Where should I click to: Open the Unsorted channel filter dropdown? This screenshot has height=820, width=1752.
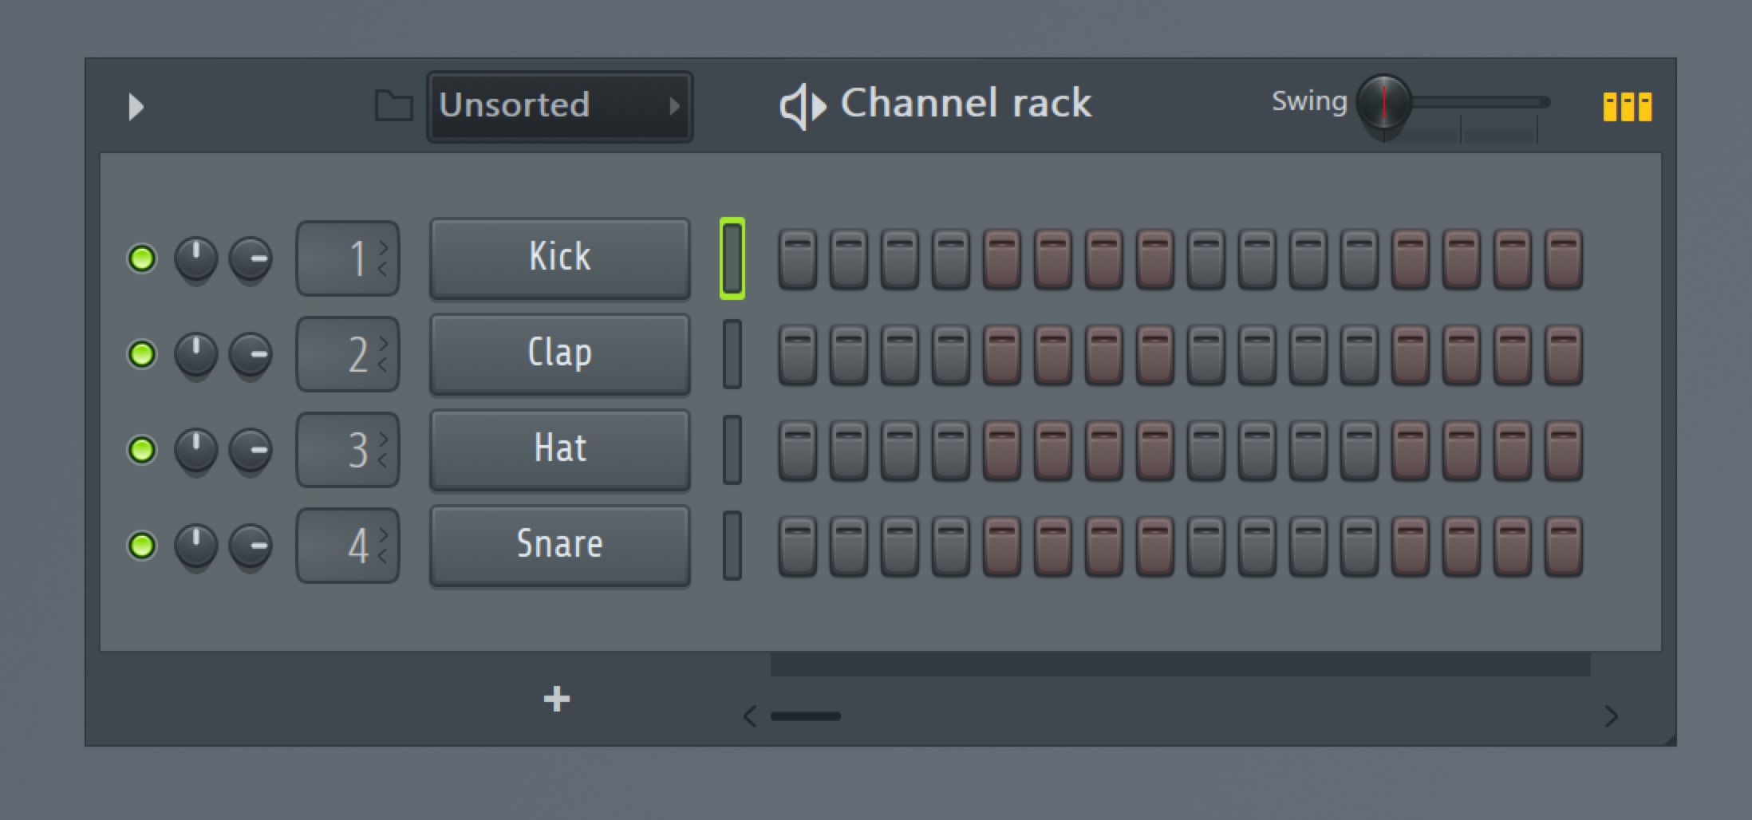pos(559,106)
